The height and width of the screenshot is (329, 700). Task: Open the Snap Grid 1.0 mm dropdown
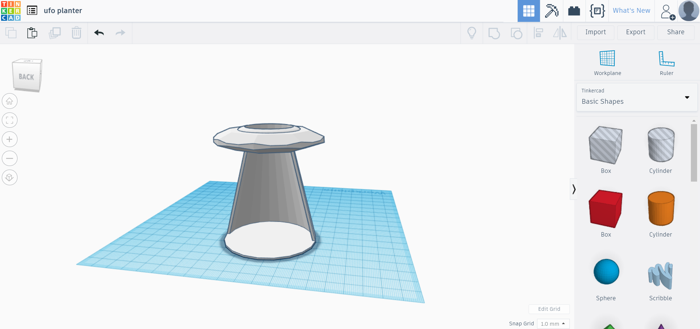click(553, 324)
